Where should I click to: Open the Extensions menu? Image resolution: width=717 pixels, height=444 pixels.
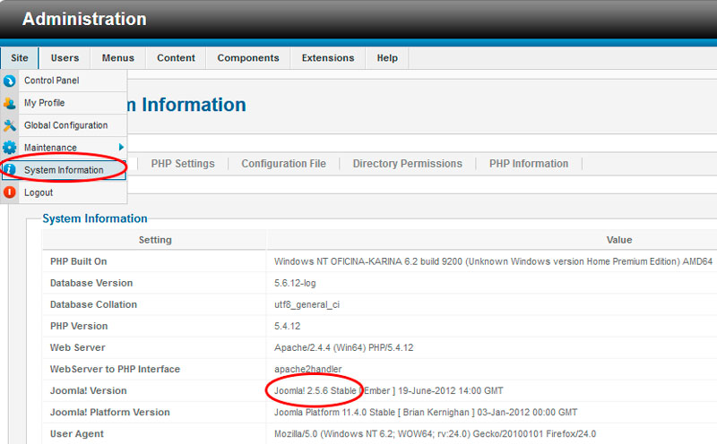point(327,58)
